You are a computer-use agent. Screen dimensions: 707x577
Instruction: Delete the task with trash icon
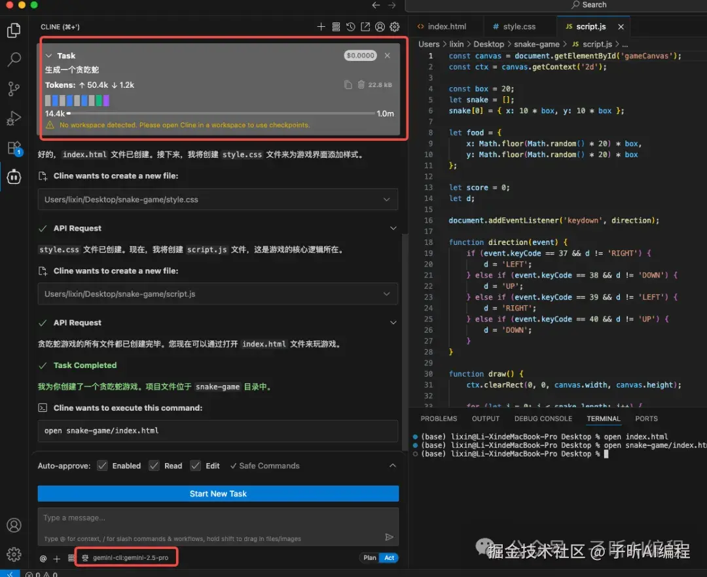(361, 84)
